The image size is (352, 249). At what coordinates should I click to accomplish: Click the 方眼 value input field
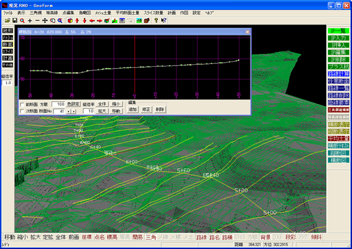click(58, 104)
